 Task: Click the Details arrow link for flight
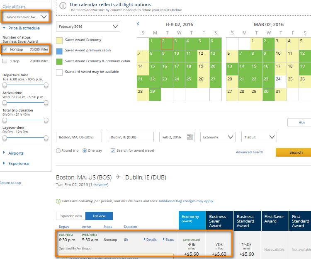coord(150,240)
